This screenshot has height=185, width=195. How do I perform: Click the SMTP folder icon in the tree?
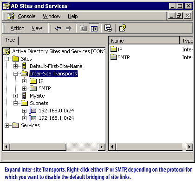click(33, 88)
